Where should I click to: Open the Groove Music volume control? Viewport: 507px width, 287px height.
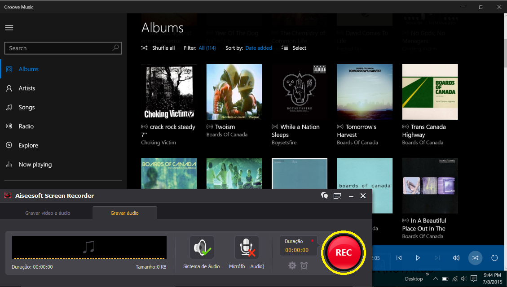456,257
